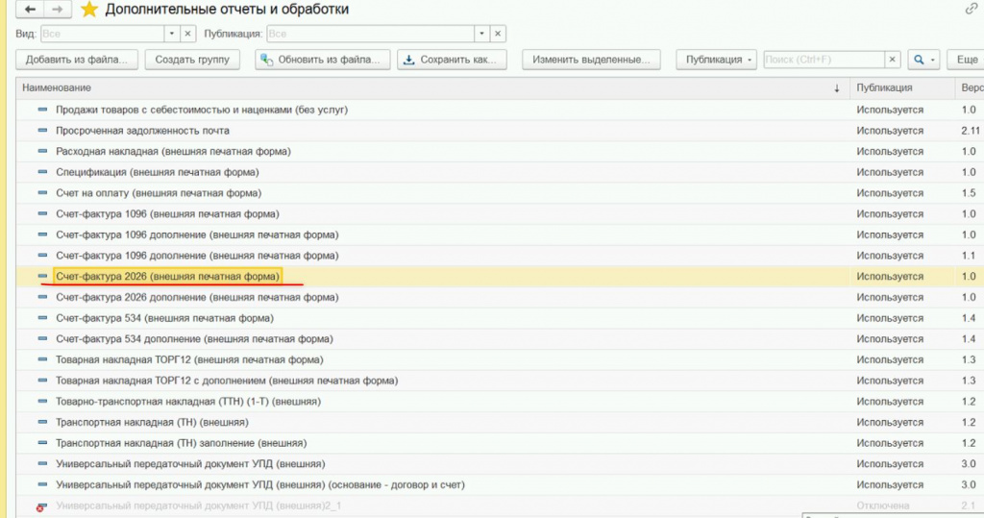The height and width of the screenshot is (518, 984).
Task: Select row УПД (внешняя) (основание - договор и счет)
Action: tap(500, 484)
